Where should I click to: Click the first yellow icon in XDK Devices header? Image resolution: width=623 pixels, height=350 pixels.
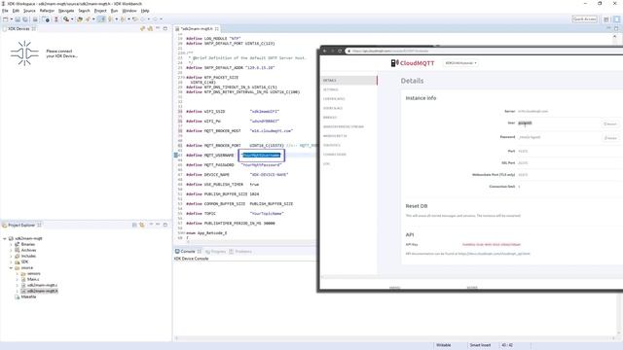pos(143,28)
